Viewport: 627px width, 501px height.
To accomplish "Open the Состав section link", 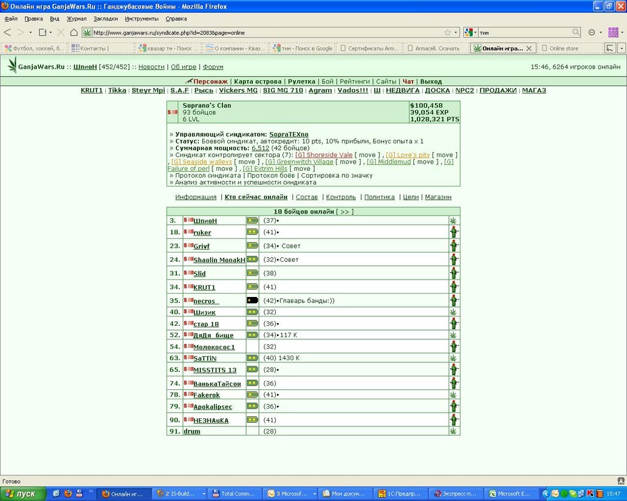I will [307, 197].
